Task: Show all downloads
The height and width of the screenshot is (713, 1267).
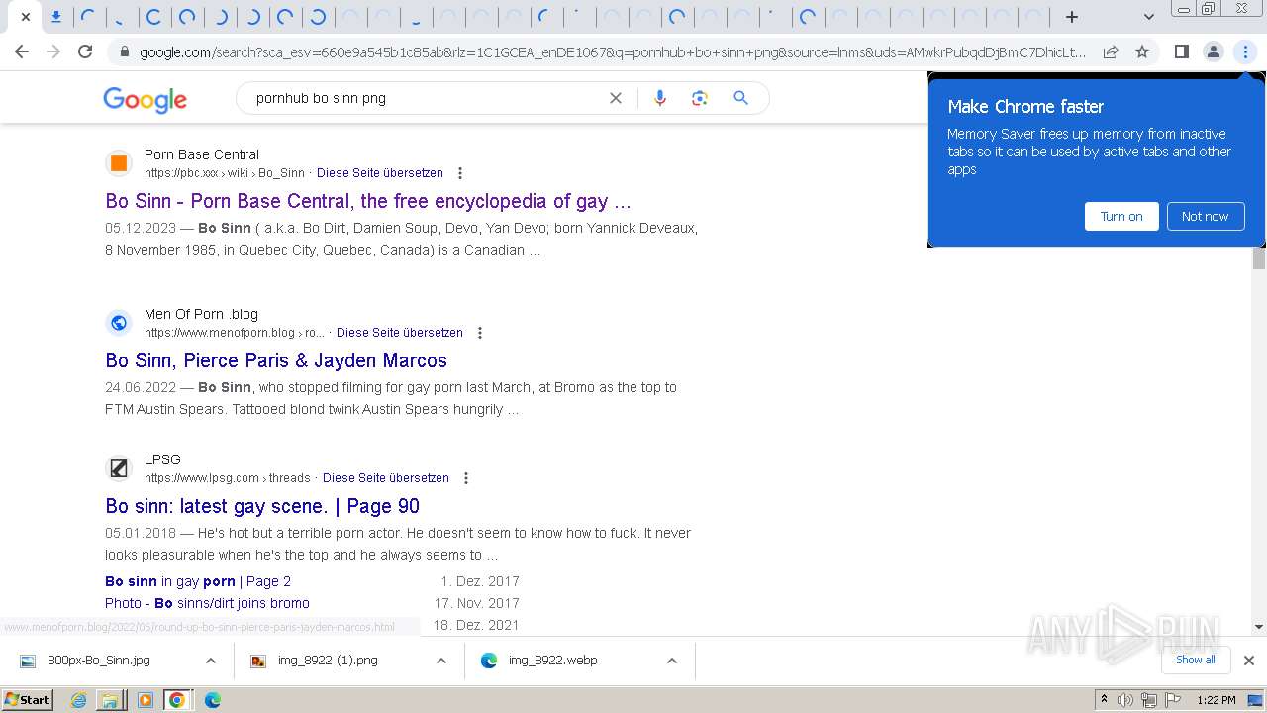Action: click(x=1196, y=660)
